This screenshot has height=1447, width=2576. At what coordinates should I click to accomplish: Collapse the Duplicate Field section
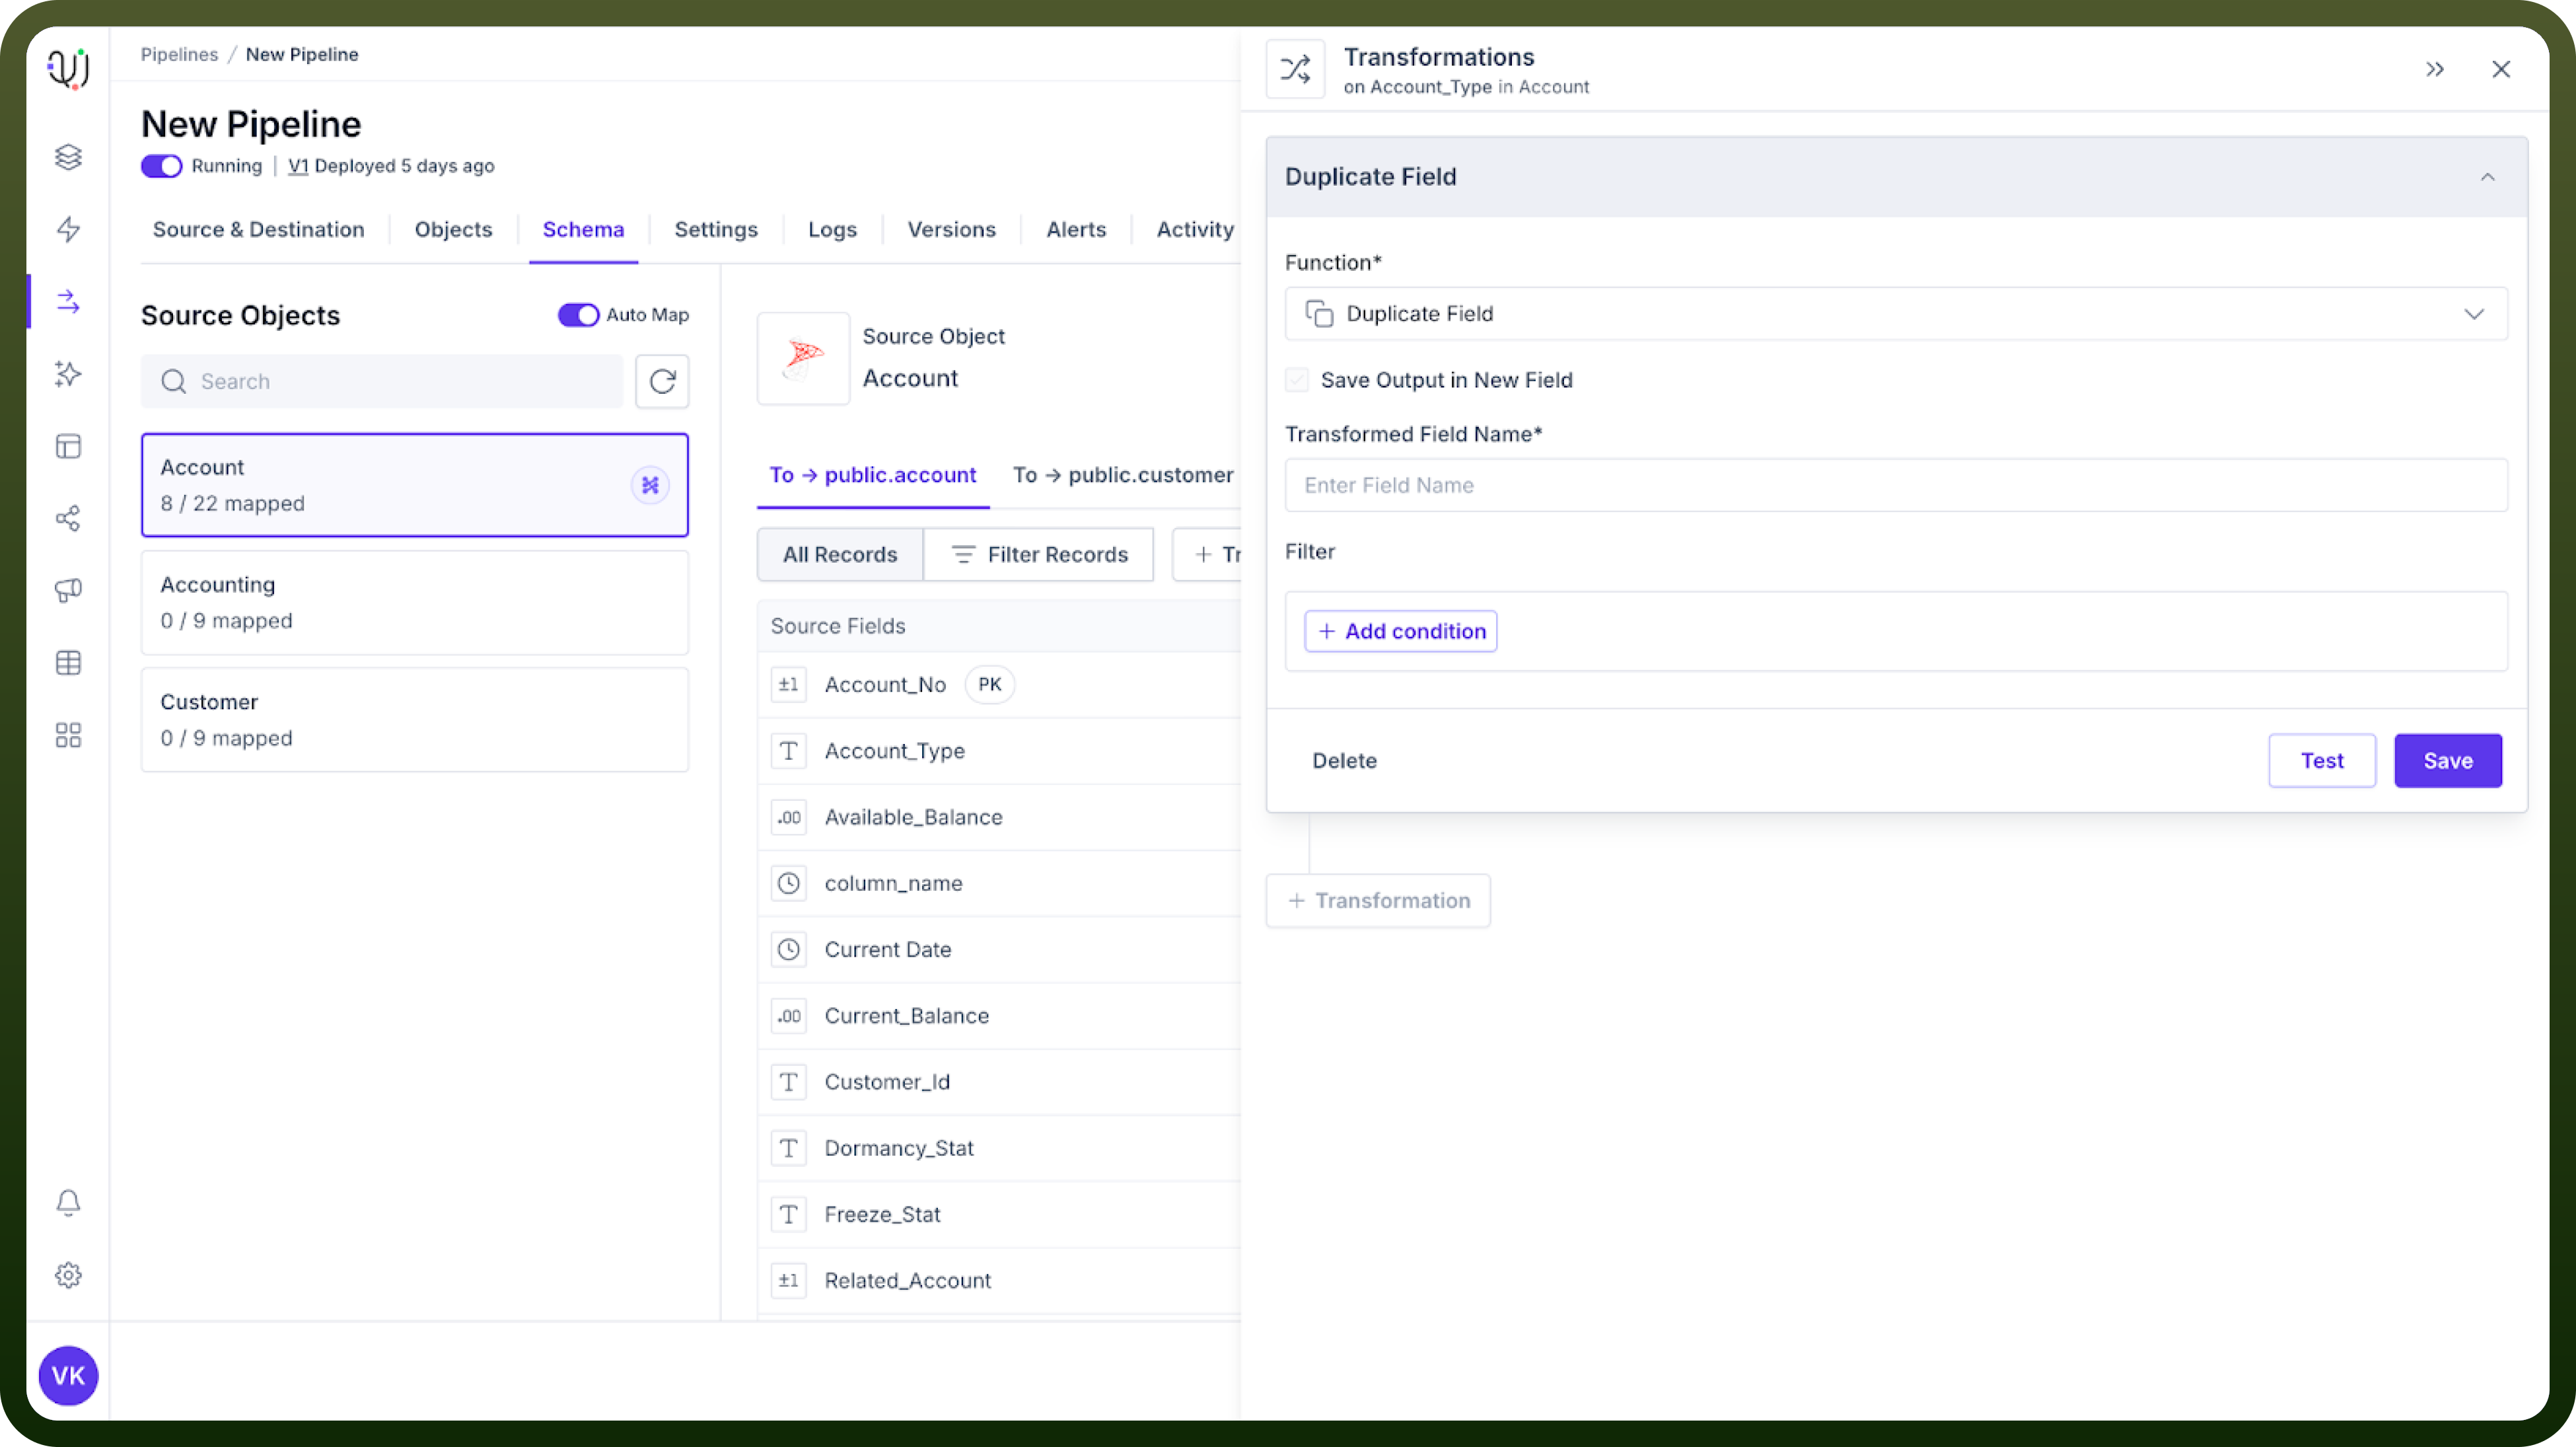[2488, 177]
